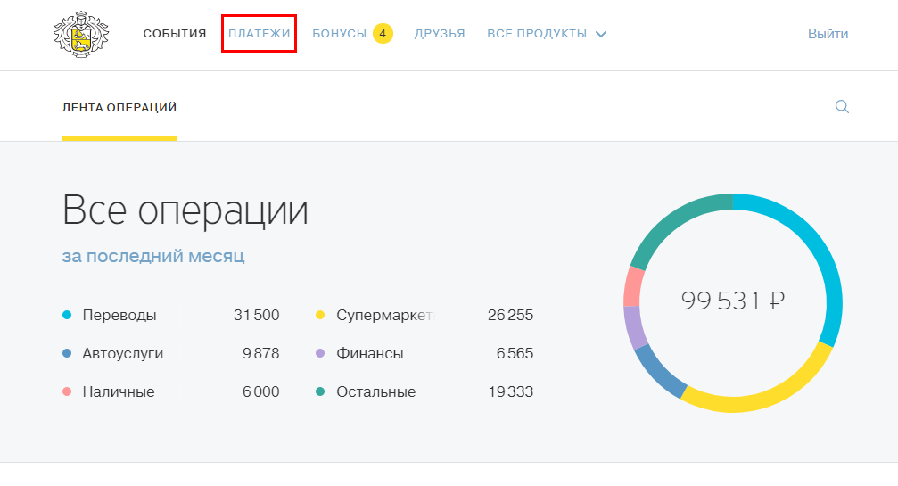This screenshot has width=898, height=486.
Task: Open the Бонусы menu item
Action: coord(339,34)
